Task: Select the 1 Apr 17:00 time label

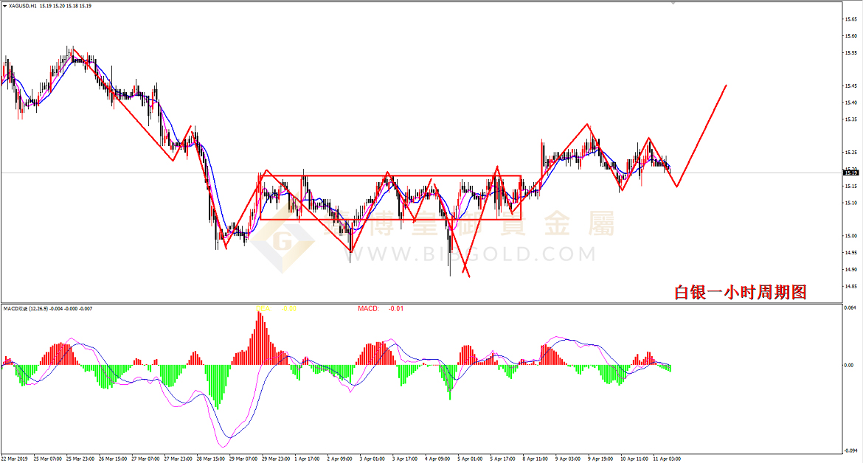Action: point(307,459)
